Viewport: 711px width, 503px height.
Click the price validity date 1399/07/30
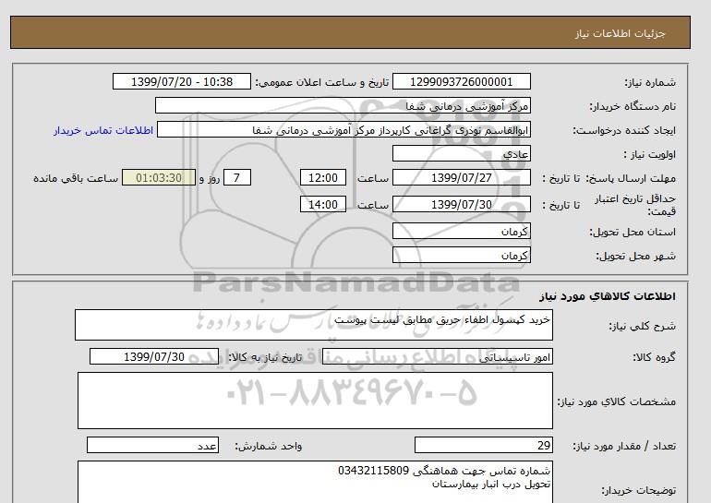point(461,204)
